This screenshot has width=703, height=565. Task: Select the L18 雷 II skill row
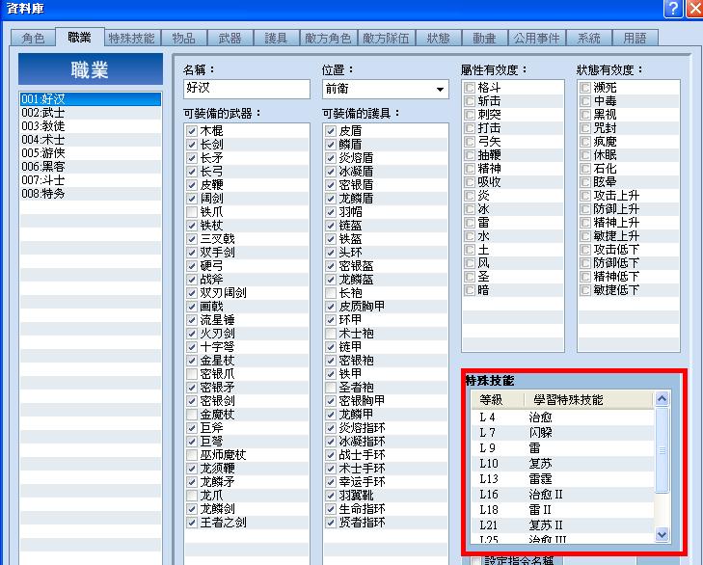(562, 509)
